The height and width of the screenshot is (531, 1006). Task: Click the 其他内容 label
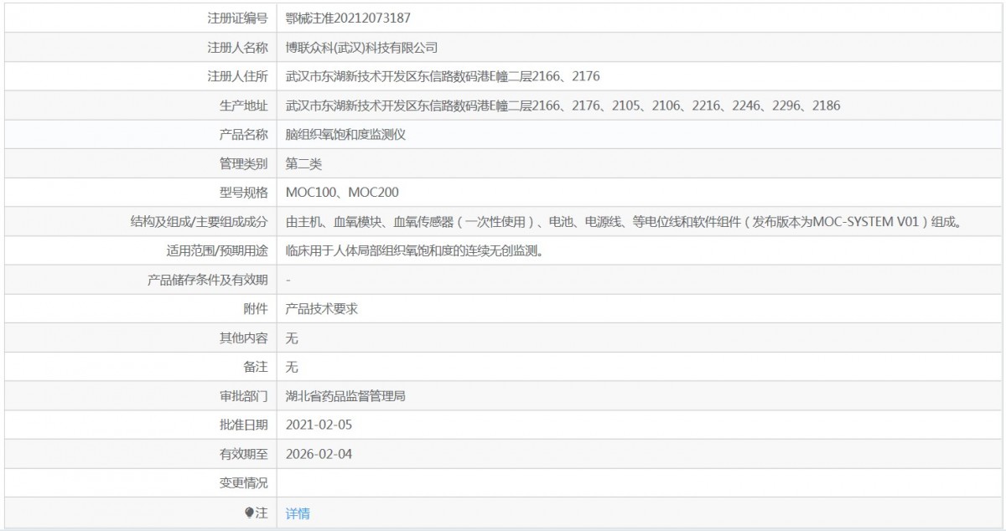243,338
